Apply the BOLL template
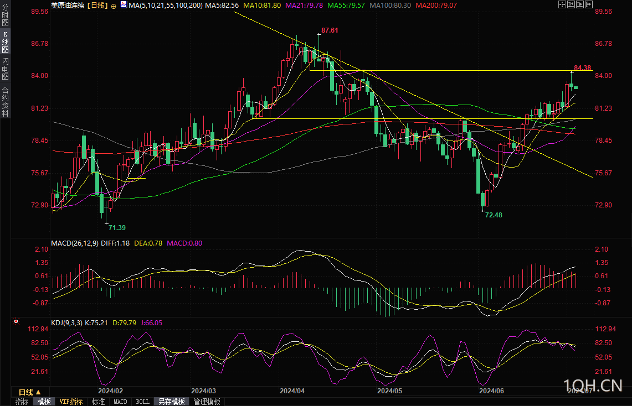Viewport: 632px width, 406px height. (143, 402)
